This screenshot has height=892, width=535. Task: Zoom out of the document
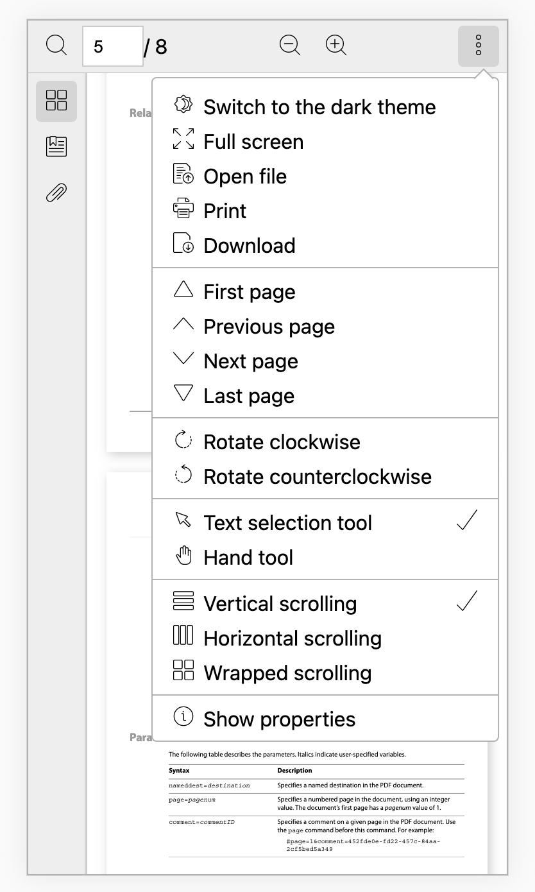click(289, 45)
